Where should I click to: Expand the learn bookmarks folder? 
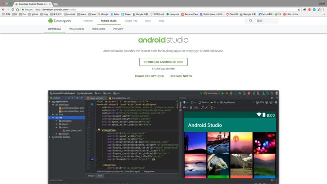(x=81, y=14)
